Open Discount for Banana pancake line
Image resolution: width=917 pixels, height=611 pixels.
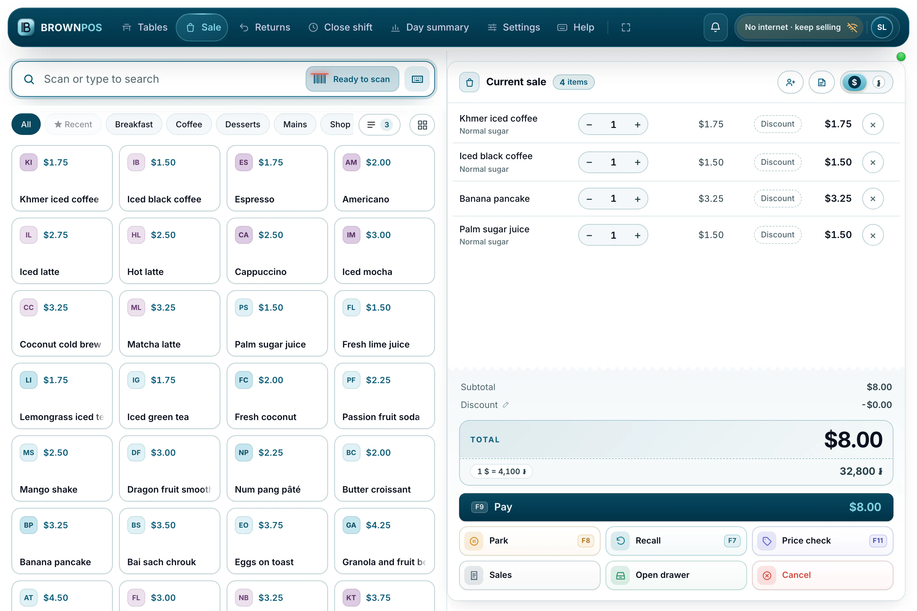pos(778,198)
